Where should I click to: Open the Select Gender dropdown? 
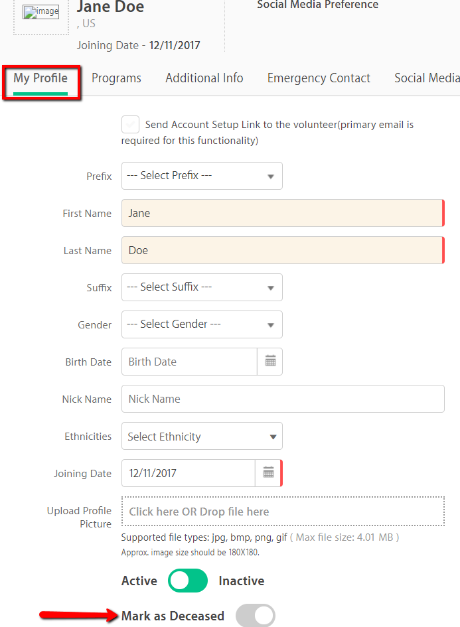click(202, 324)
